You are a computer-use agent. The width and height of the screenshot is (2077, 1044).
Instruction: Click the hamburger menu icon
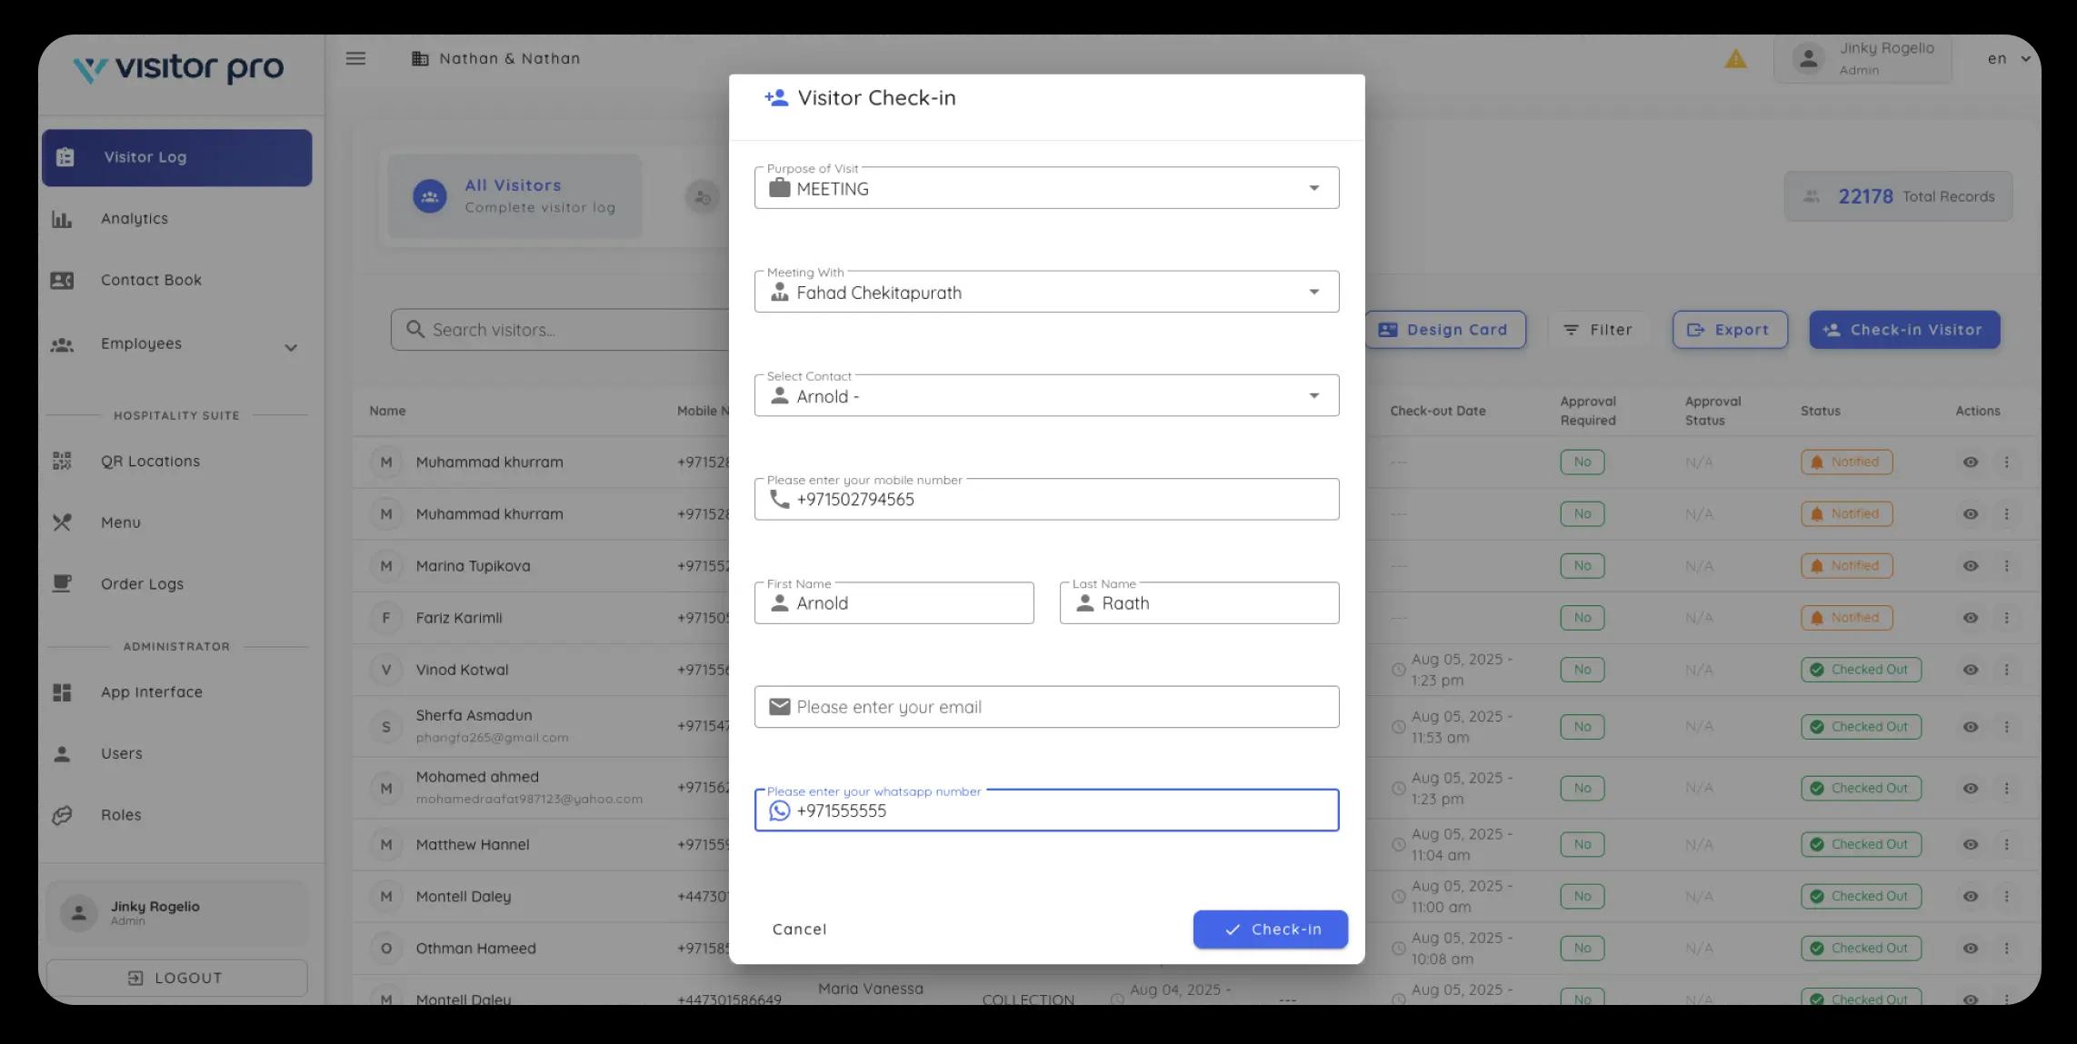pyautogui.click(x=355, y=58)
